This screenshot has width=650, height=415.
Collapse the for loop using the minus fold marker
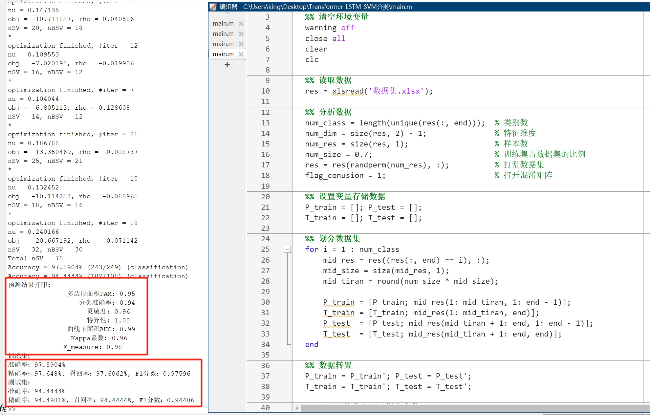tap(288, 250)
